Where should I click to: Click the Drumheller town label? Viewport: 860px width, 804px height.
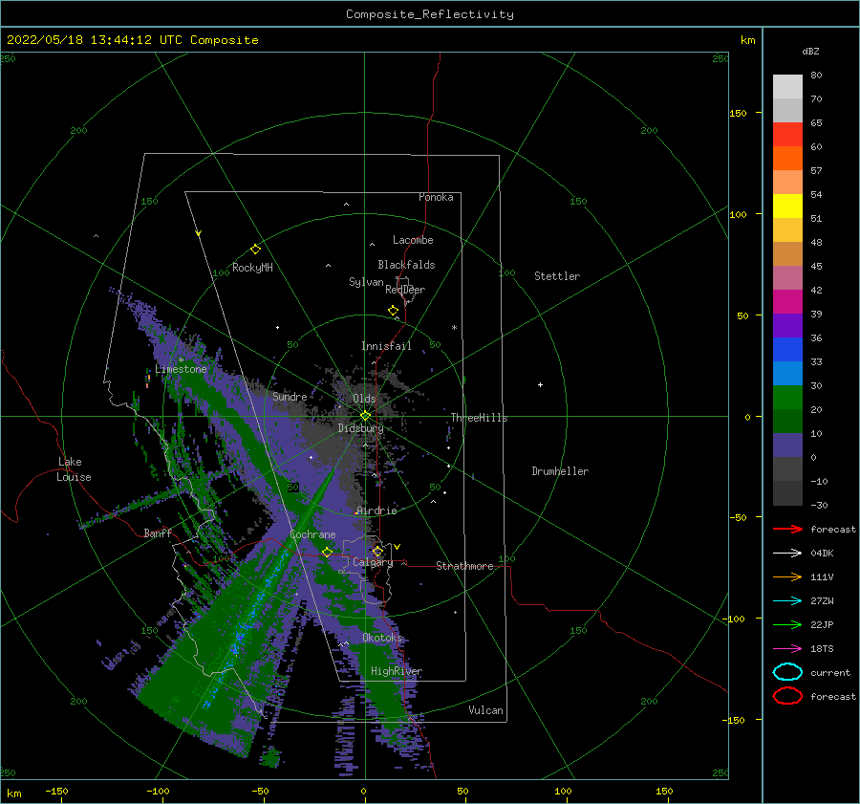pyautogui.click(x=560, y=471)
